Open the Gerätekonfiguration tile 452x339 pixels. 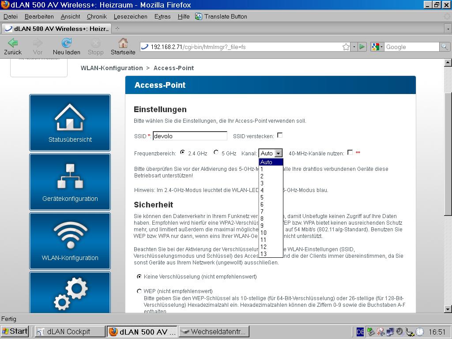pos(70,181)
